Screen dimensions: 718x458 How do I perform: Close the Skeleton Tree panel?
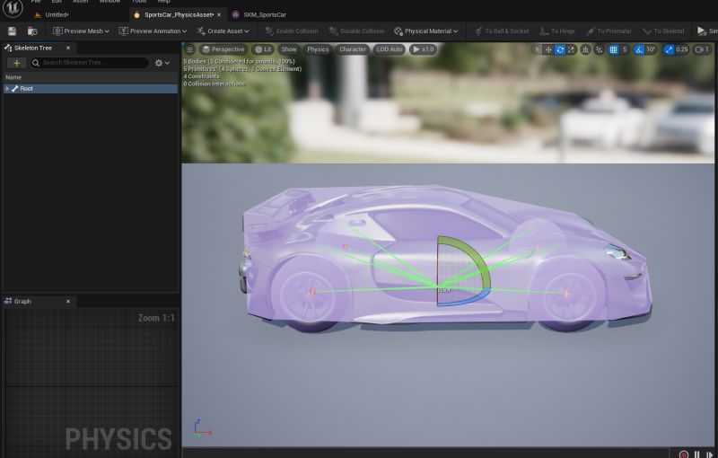click(68, 48)
